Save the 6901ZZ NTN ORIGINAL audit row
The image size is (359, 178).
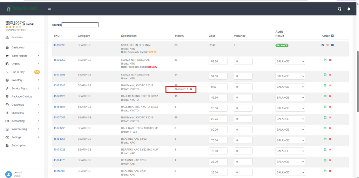(325, 60)
